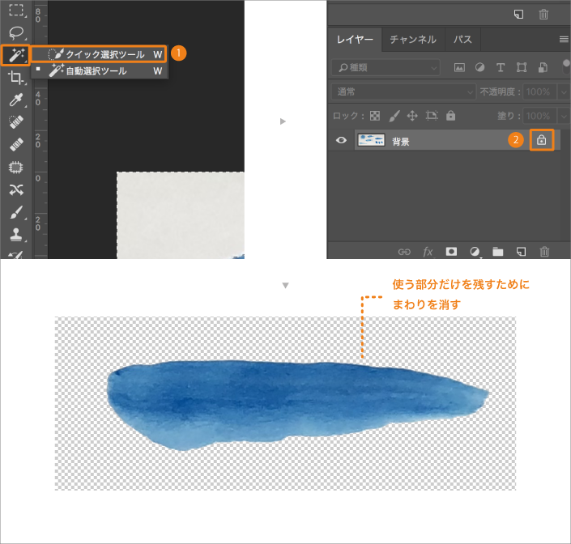Open the Layers panel hamburger menu
The image size is (571, 544).
[564, 40]
